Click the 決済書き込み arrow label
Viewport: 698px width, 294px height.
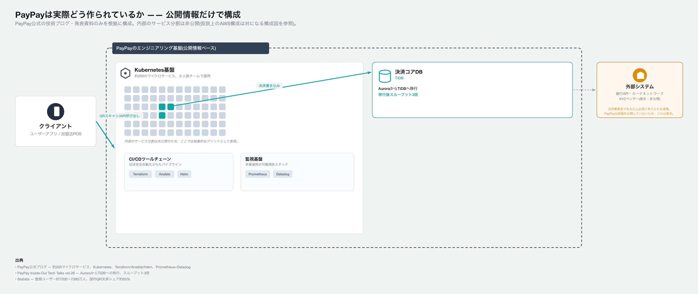[269, 86]
